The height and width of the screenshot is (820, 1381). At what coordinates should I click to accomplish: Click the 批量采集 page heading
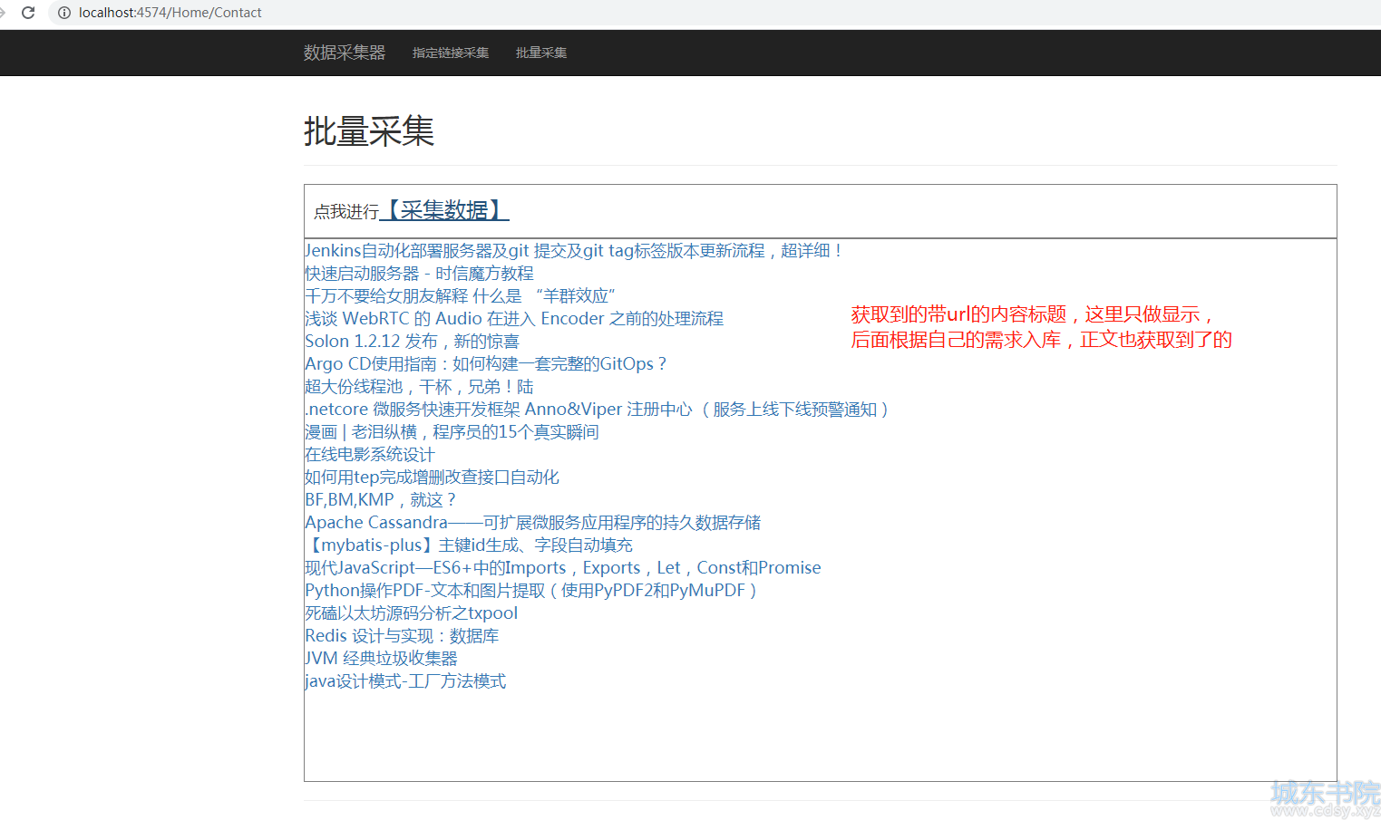369,131
